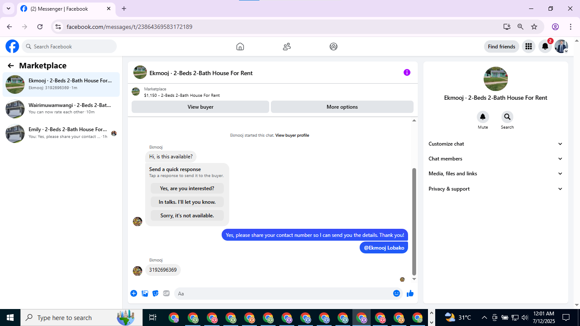The height and width of the screenshot is (326, 580).
Task: Click the phone number message 3192696369
Action: point(163,270)
